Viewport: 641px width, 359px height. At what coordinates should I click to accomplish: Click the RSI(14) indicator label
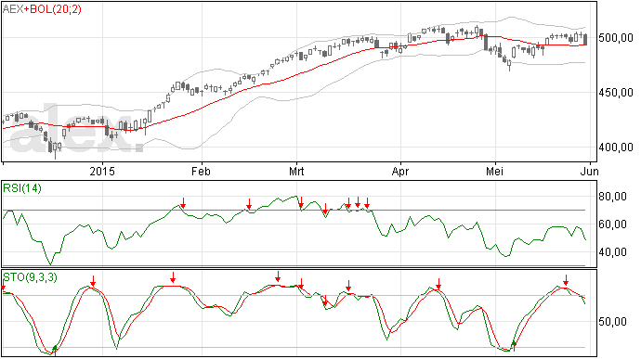tap(22, 188)
